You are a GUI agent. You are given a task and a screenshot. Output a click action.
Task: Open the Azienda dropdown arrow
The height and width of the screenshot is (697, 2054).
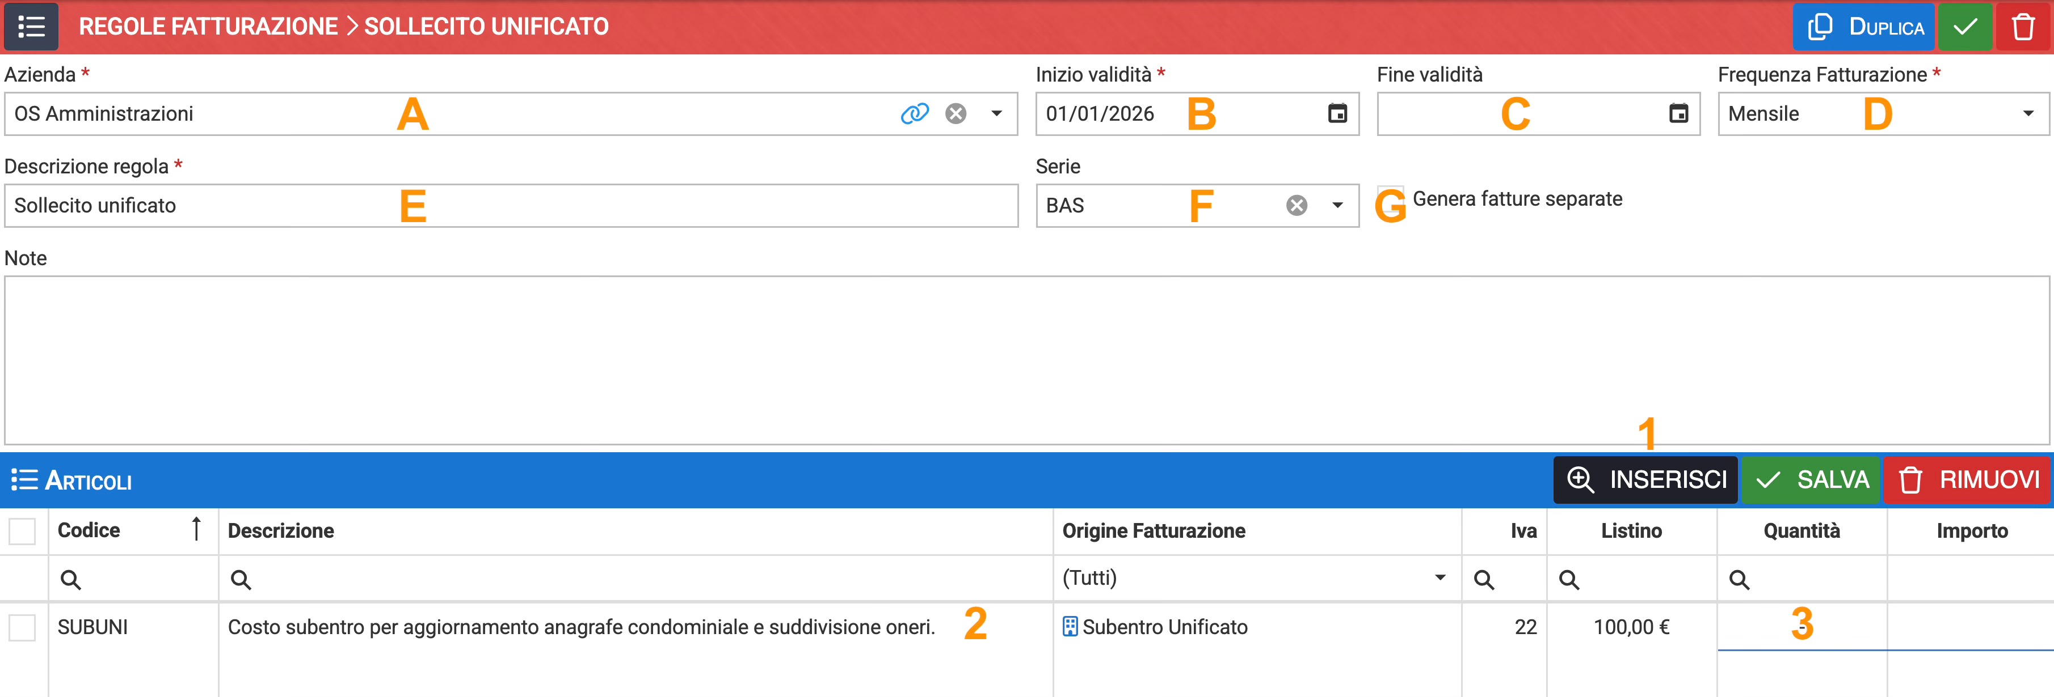(x=997, y=114)
